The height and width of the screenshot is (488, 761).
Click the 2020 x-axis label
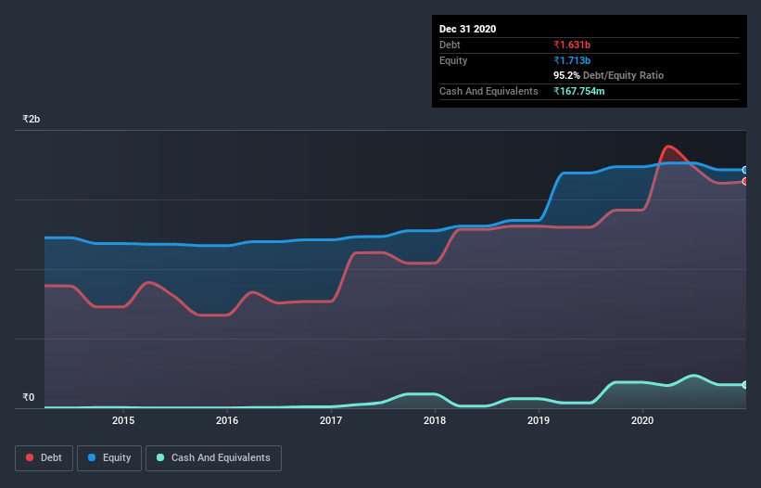(642, 420)
